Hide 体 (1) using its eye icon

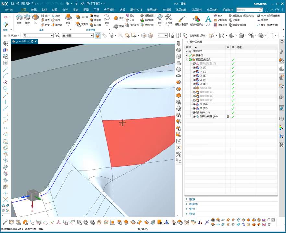coord(194,68)
